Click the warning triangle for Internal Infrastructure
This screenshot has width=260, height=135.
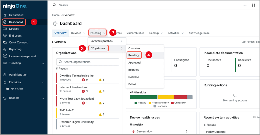click(x=100, y=91)
